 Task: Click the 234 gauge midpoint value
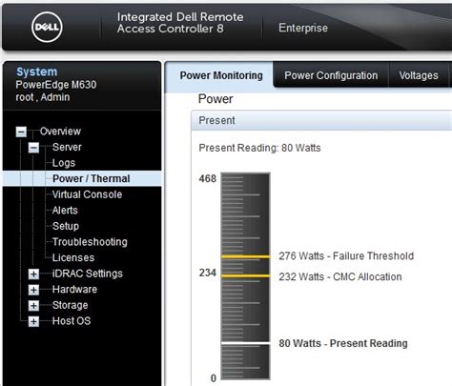click(x=208, y=273)
